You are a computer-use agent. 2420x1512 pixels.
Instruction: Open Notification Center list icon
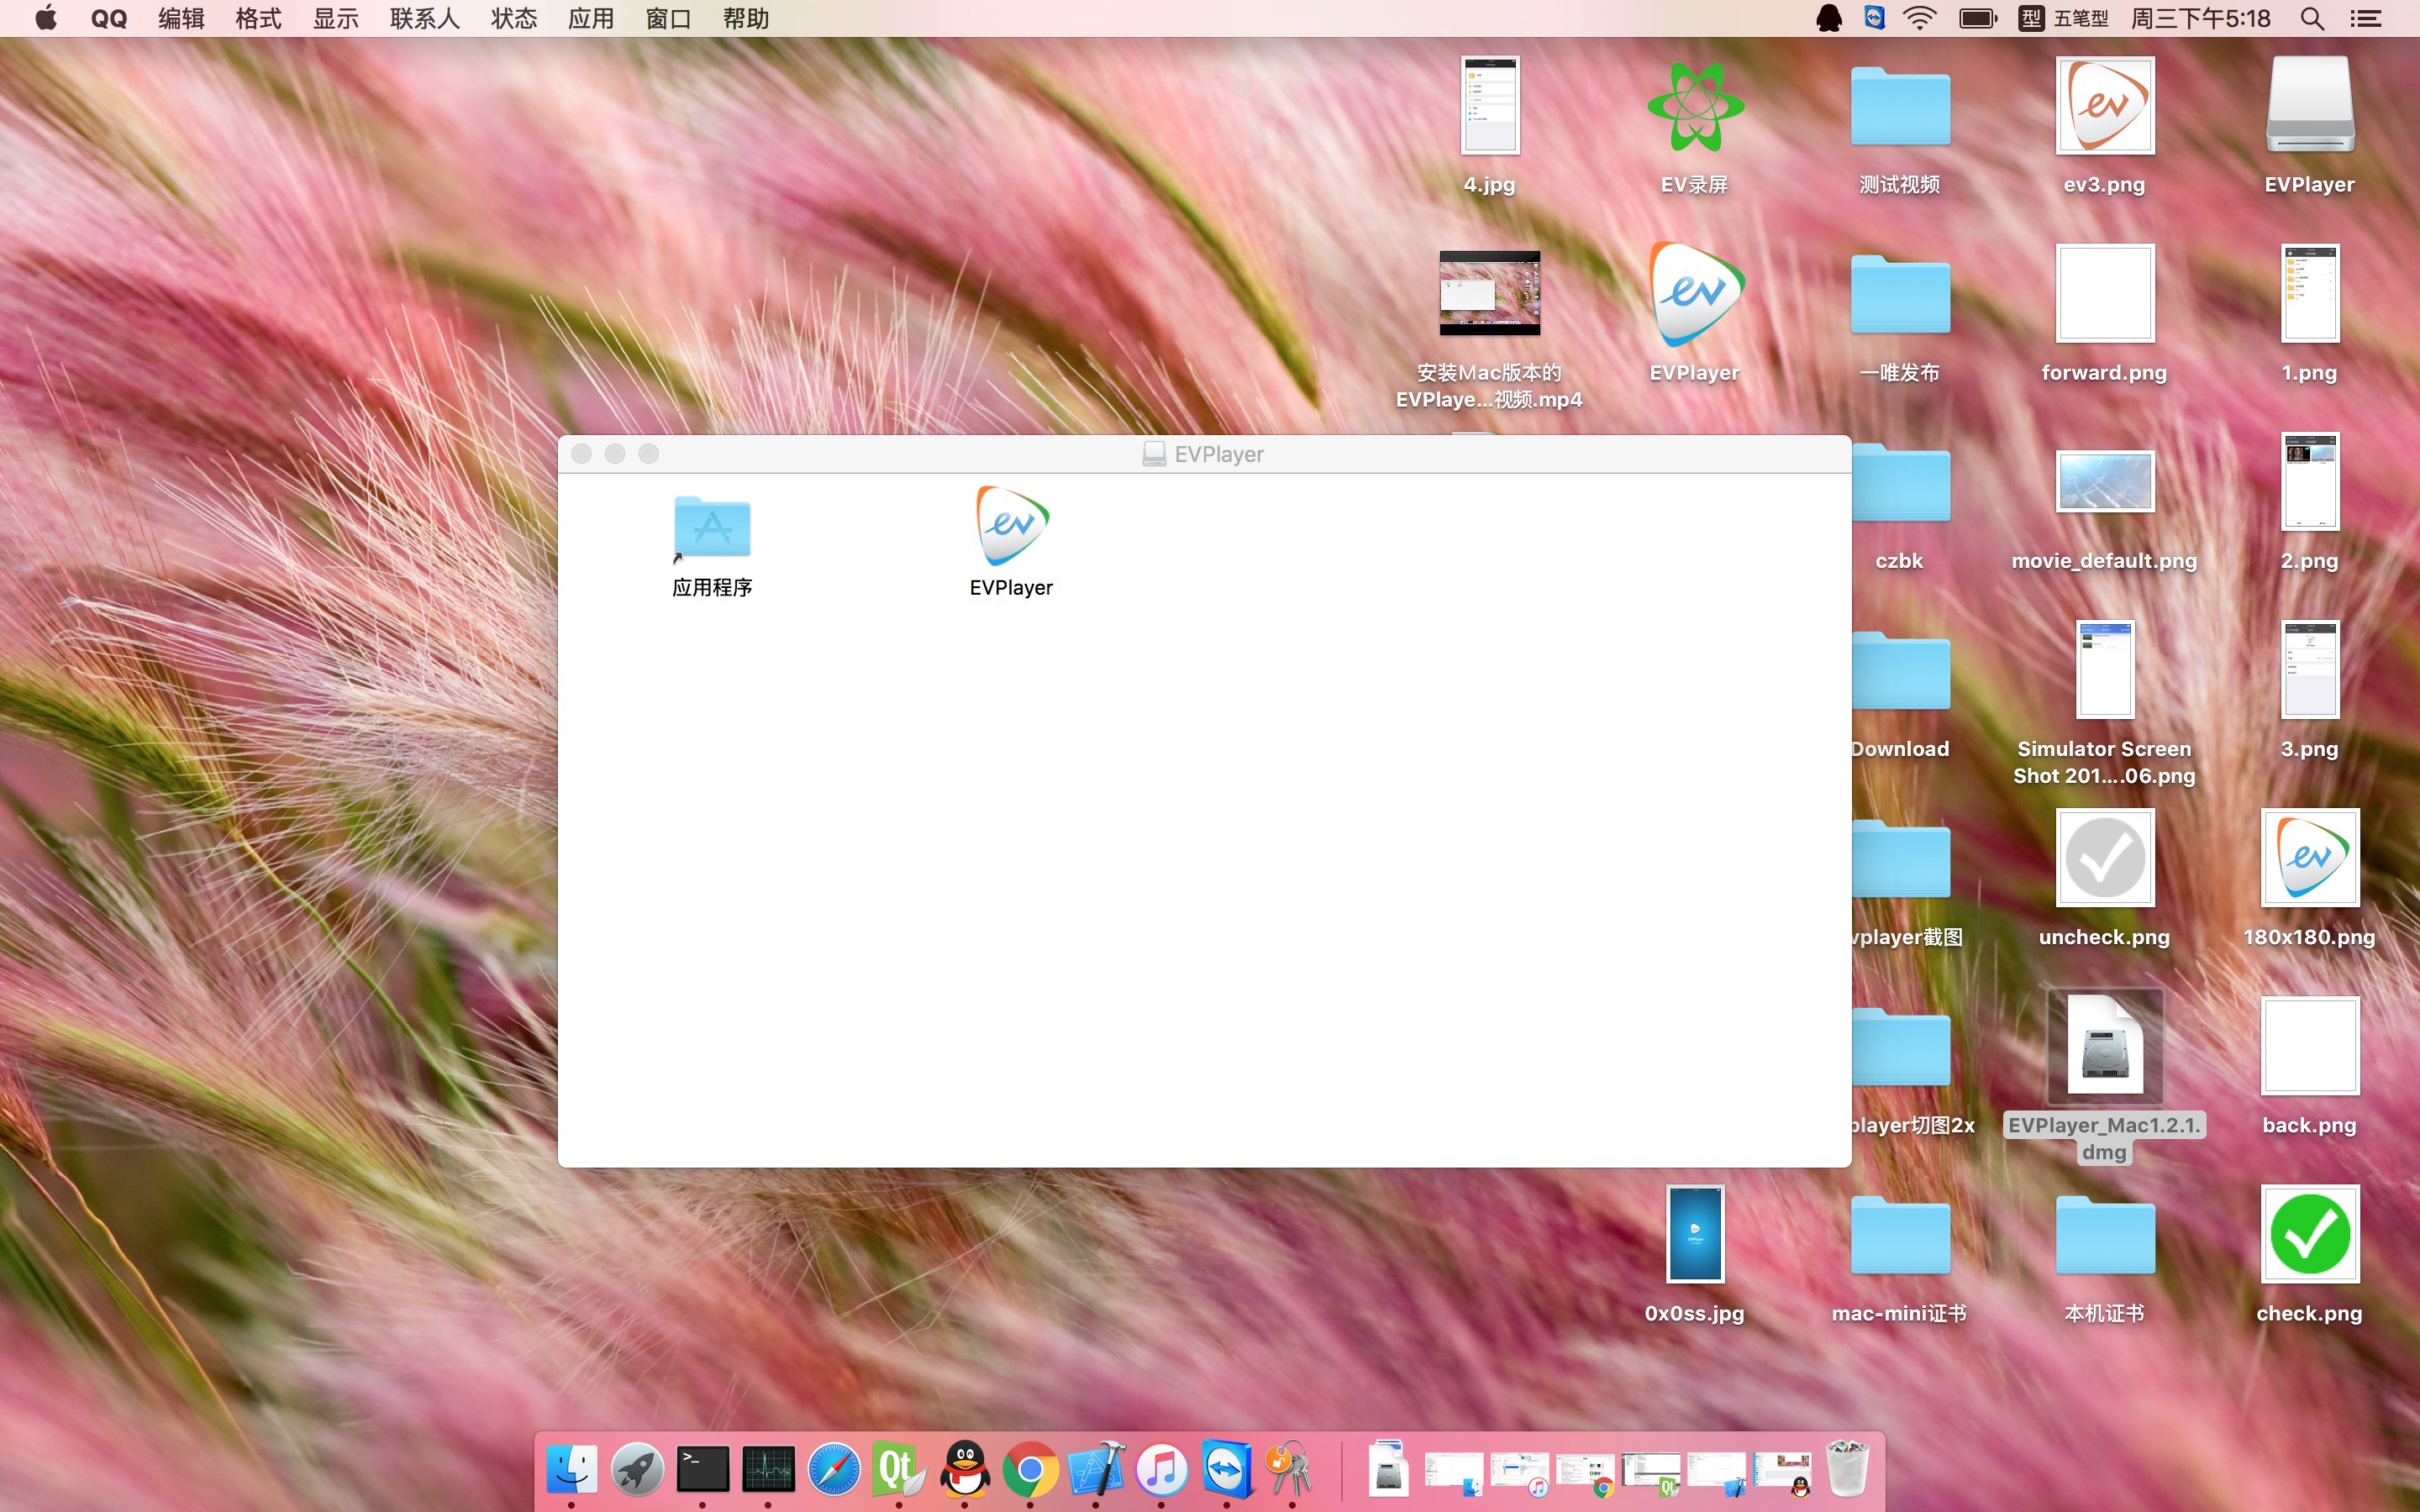pos(2365,19)
